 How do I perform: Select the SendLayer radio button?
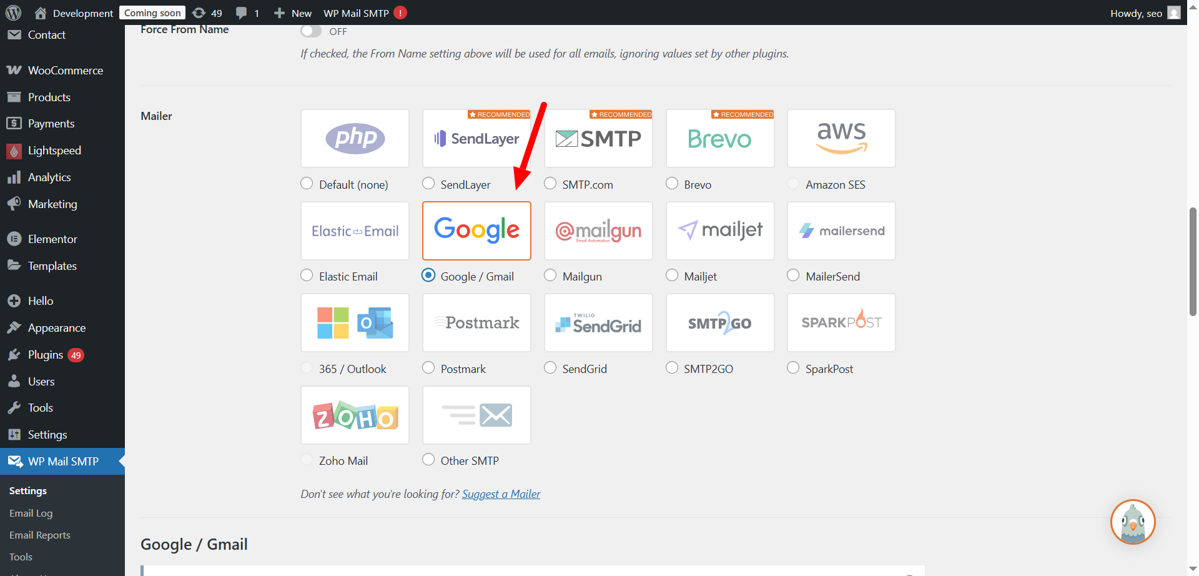coord(428,183)
